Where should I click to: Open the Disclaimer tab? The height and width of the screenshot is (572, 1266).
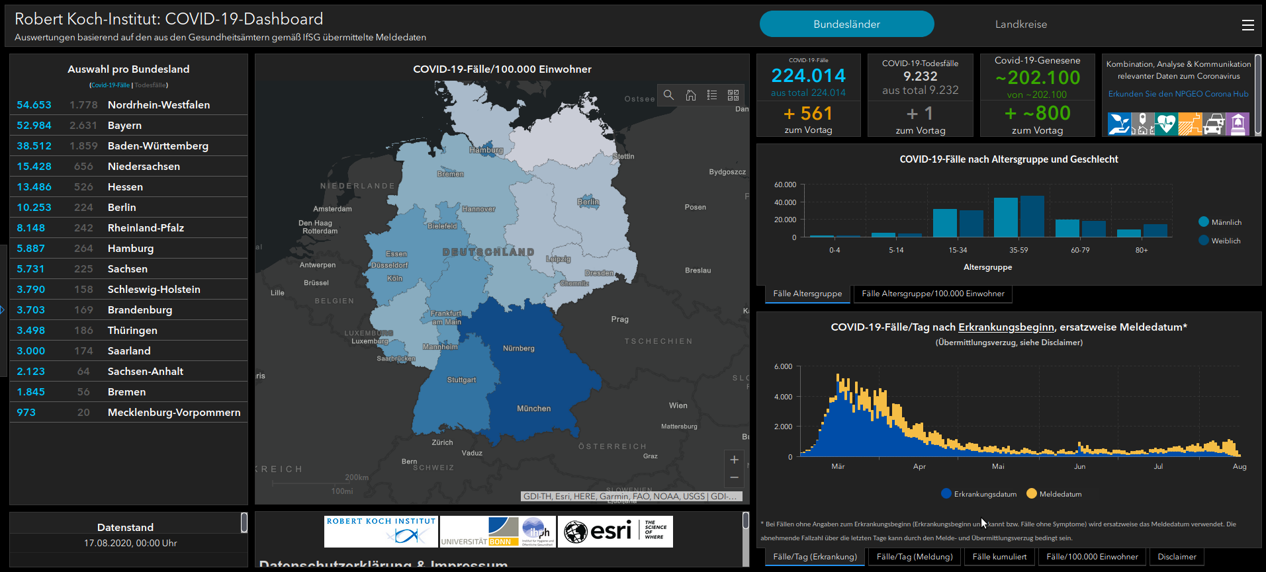click(1177, 557)
